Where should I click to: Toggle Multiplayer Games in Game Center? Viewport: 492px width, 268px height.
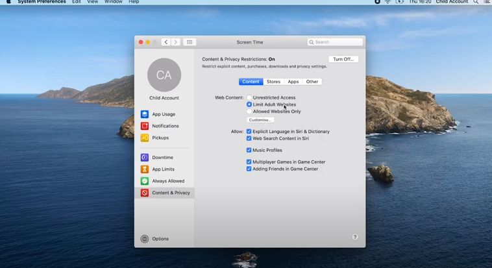coord(249,162)
